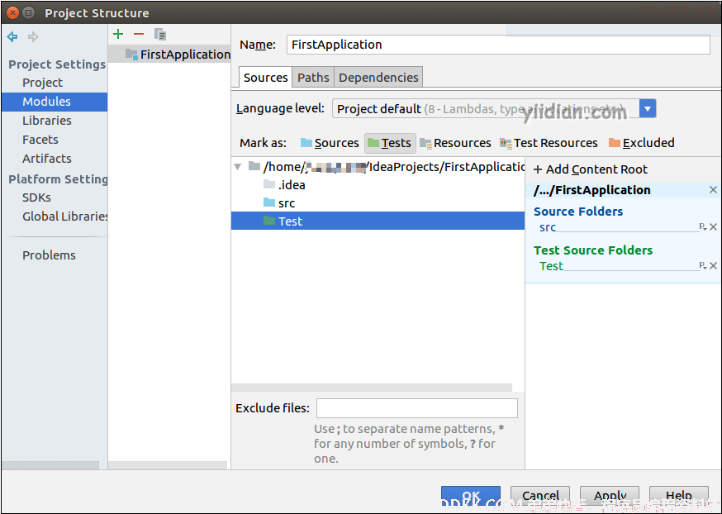Select Modules in Project Settings

[x=55, y=102]
